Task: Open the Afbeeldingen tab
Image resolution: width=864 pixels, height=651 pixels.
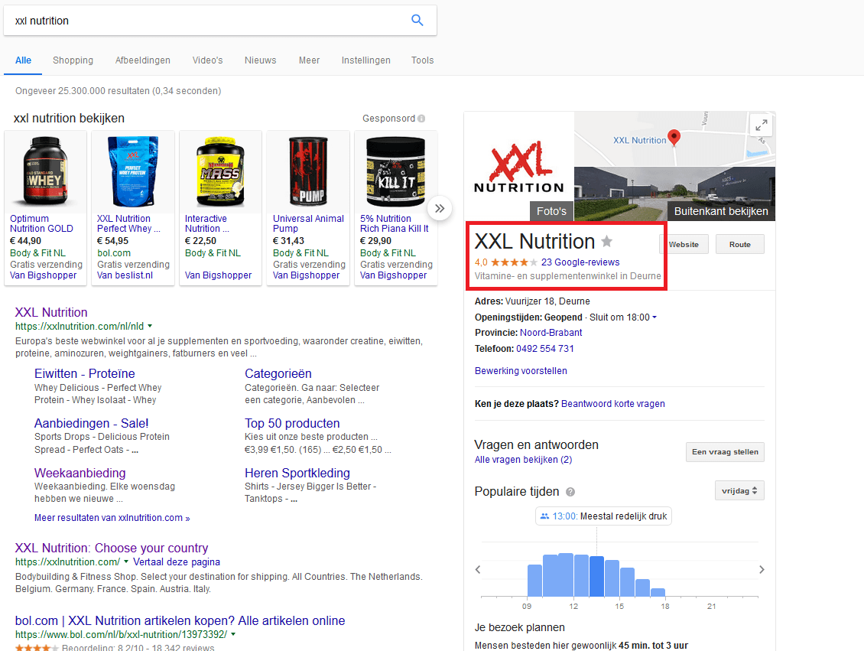Action: tap(143, 60)
